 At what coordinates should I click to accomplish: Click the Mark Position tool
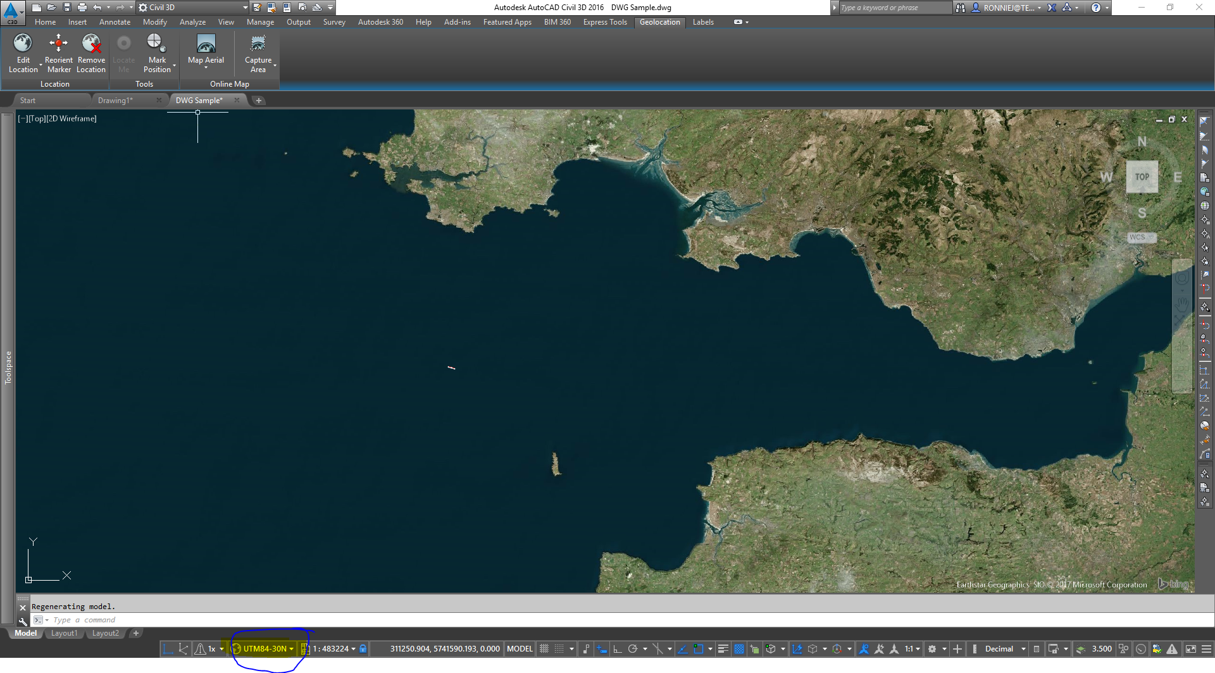tap(156, 53)
